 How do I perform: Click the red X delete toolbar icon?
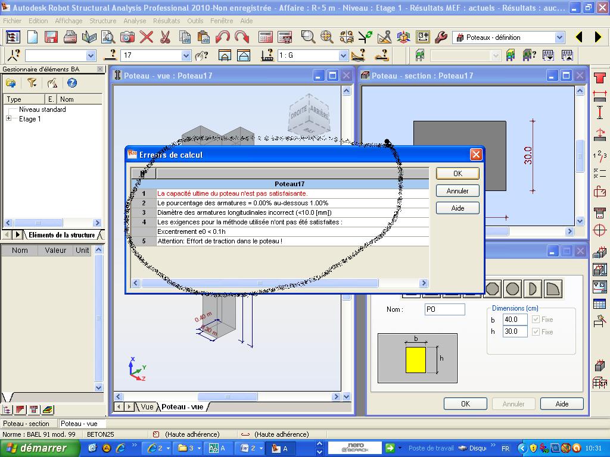[x=147, y=37]
